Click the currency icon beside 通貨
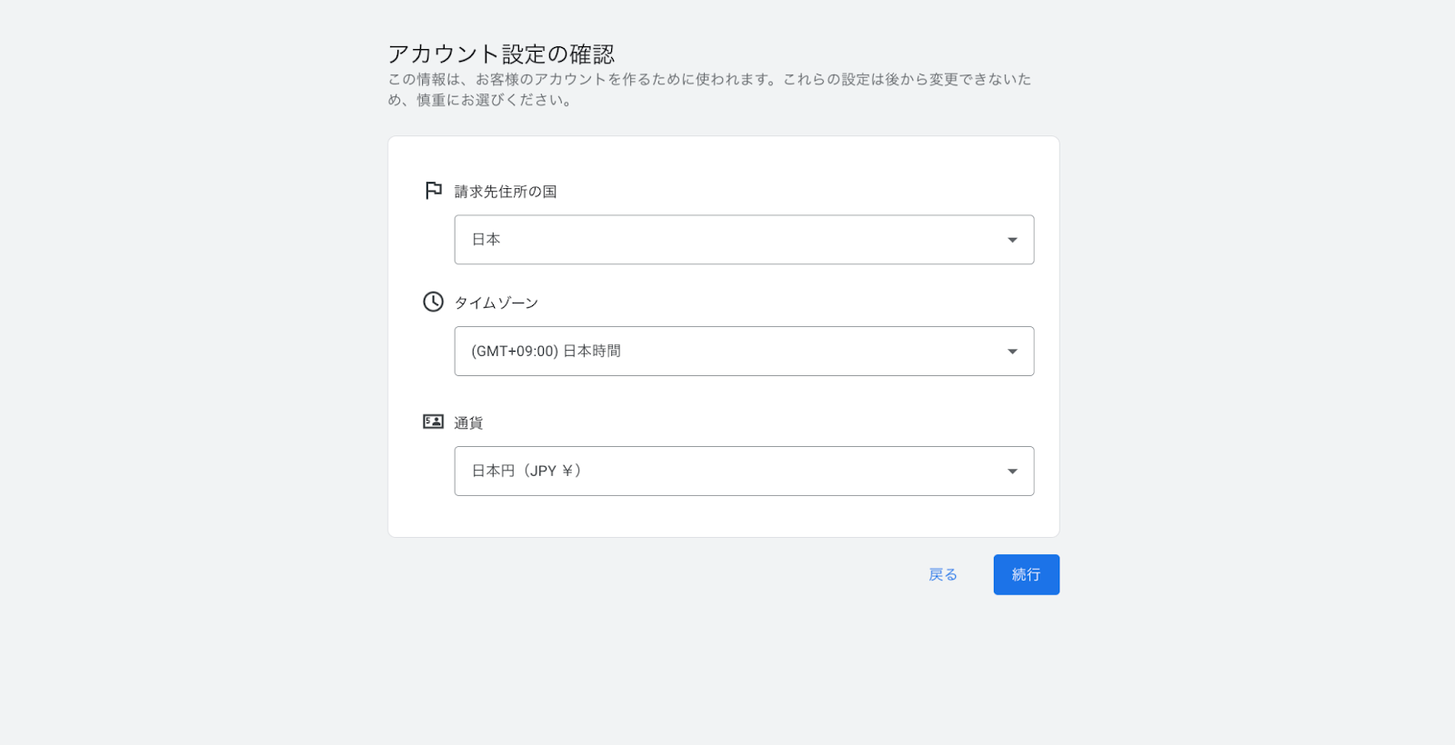The width and height of the screenshot is (1455, 745). (x=434, y=422)
